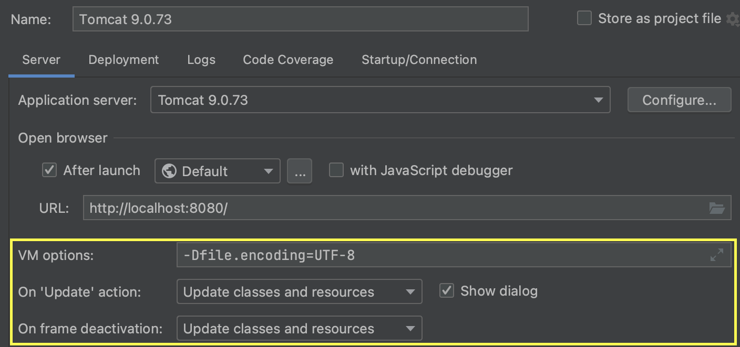Switch to the Deployment tab
Image resolution: width=740 pixels, height=347 pixels.
tap(124, 60)
